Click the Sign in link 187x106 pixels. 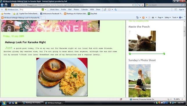click(181, 9)
